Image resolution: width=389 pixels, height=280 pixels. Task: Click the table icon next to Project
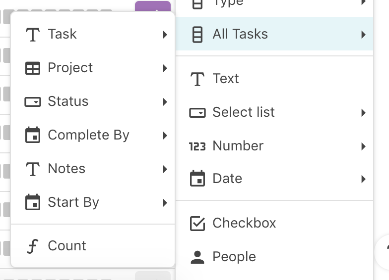click(33, 68)
